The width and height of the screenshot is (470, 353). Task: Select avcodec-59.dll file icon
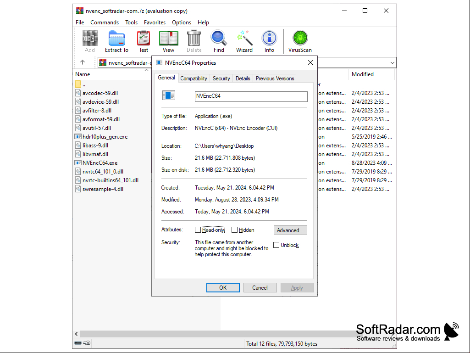(78, 93)
